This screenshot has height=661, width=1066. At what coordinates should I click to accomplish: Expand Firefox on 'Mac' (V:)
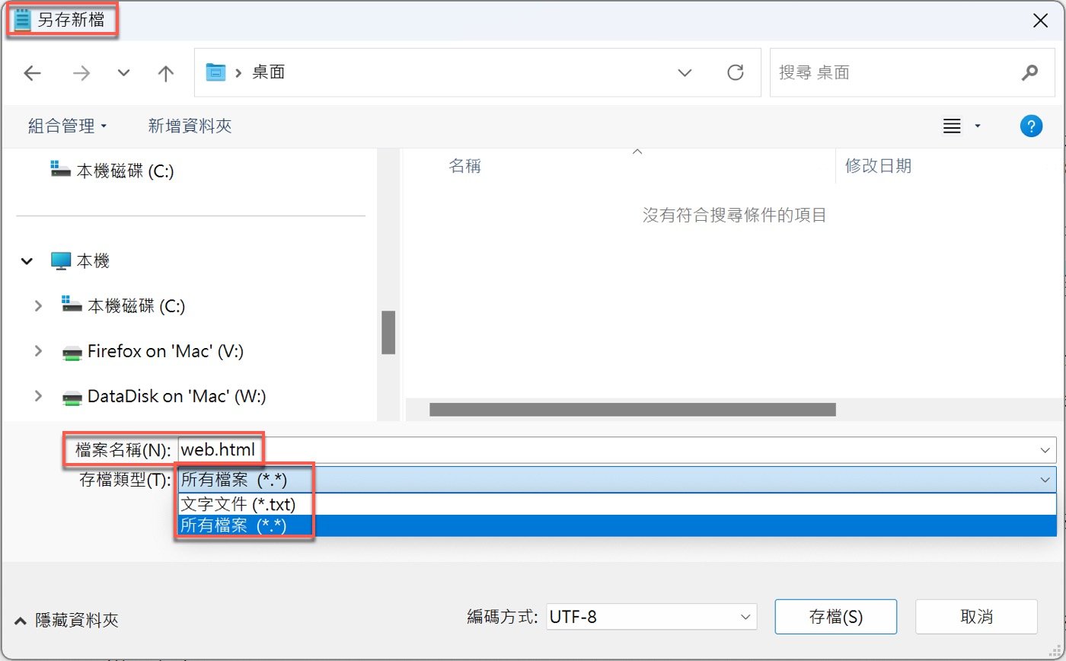(x=38, y=351)
